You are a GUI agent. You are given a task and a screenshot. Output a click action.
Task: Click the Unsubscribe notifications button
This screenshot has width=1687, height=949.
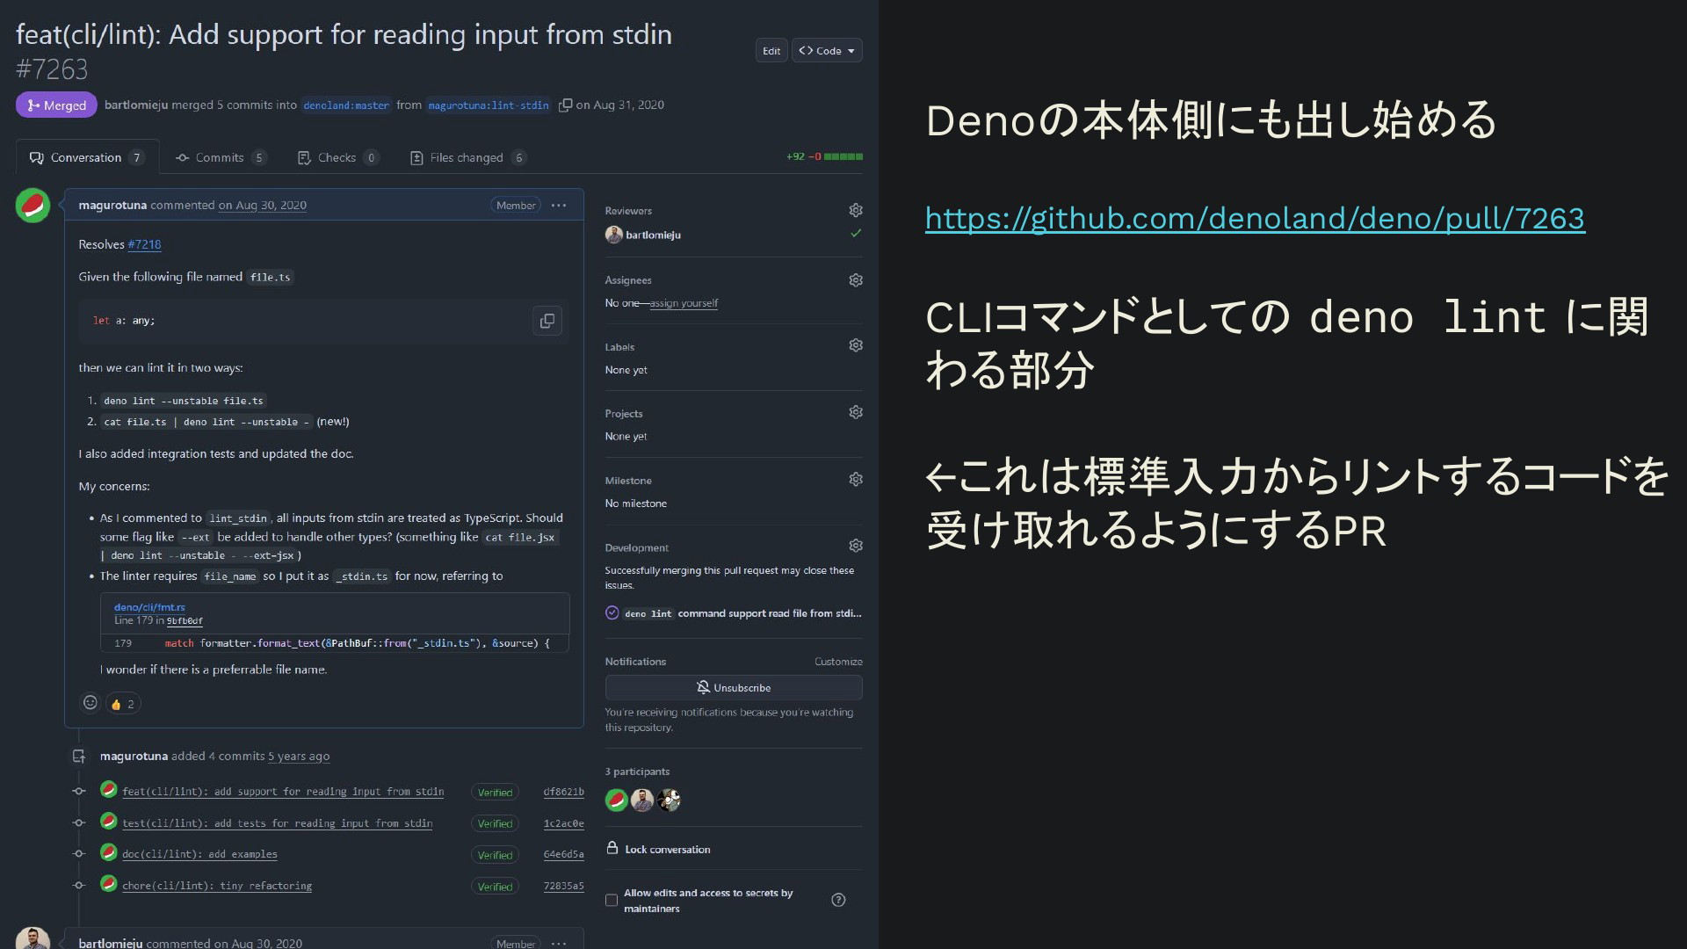(x=734, y=688)
